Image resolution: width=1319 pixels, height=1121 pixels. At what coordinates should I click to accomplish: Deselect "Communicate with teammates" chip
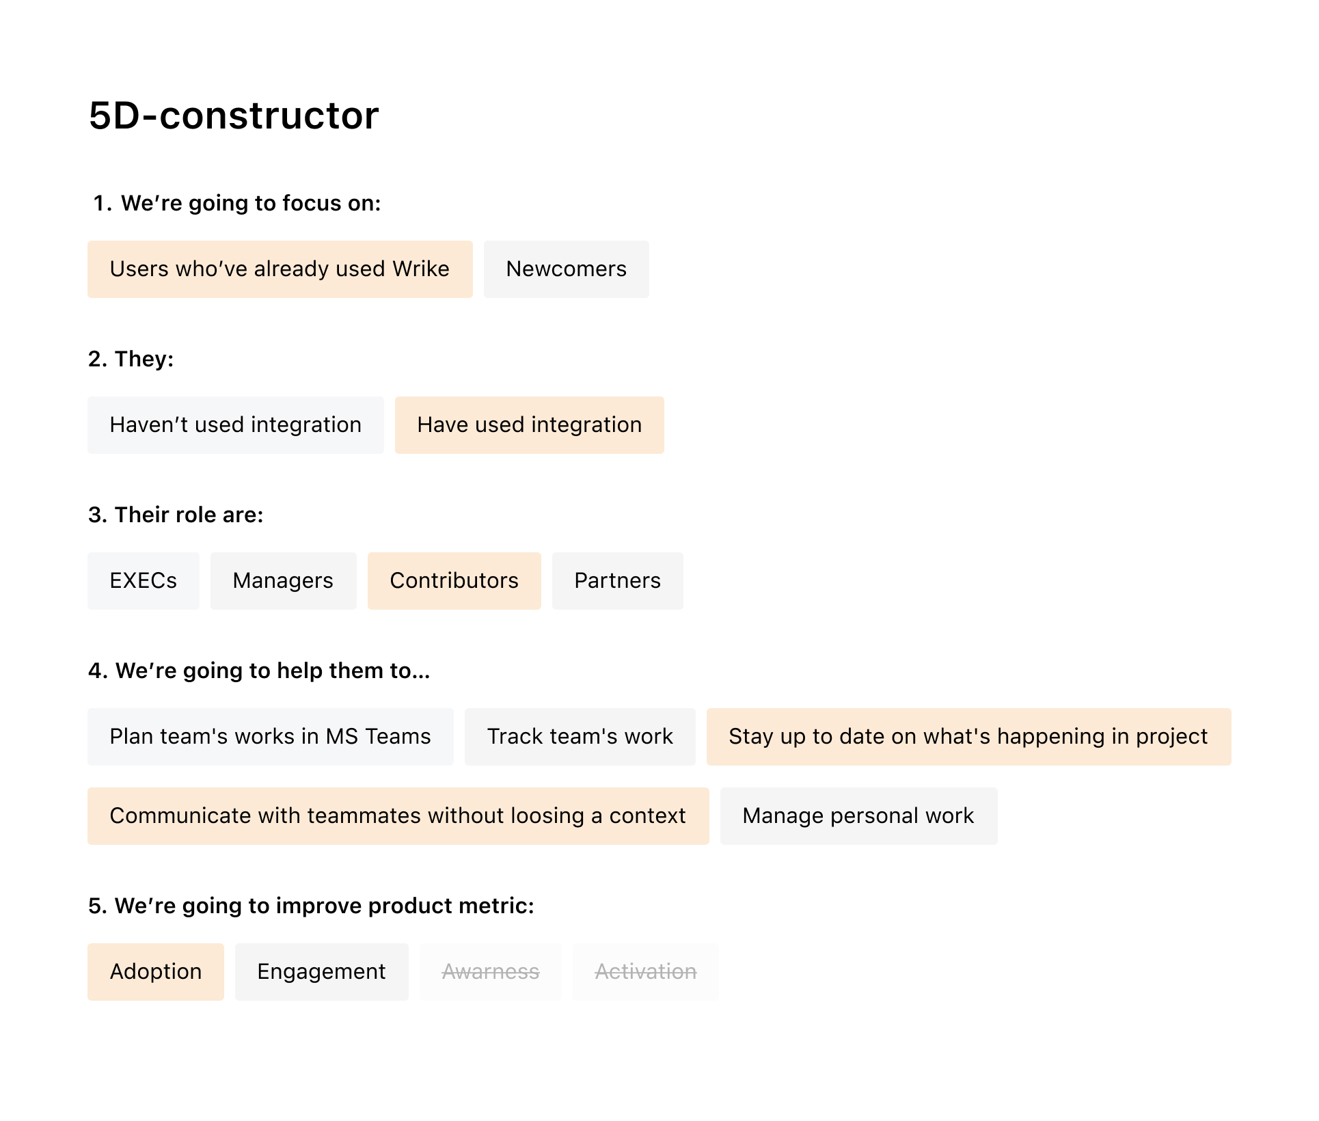[398, 815]
